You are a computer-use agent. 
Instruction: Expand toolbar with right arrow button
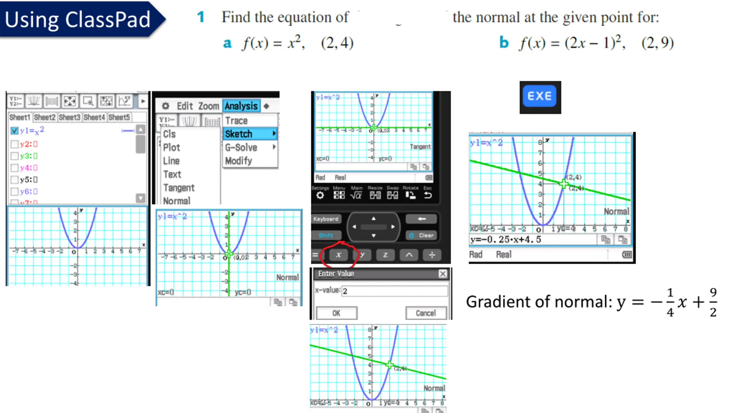[143, 101]
